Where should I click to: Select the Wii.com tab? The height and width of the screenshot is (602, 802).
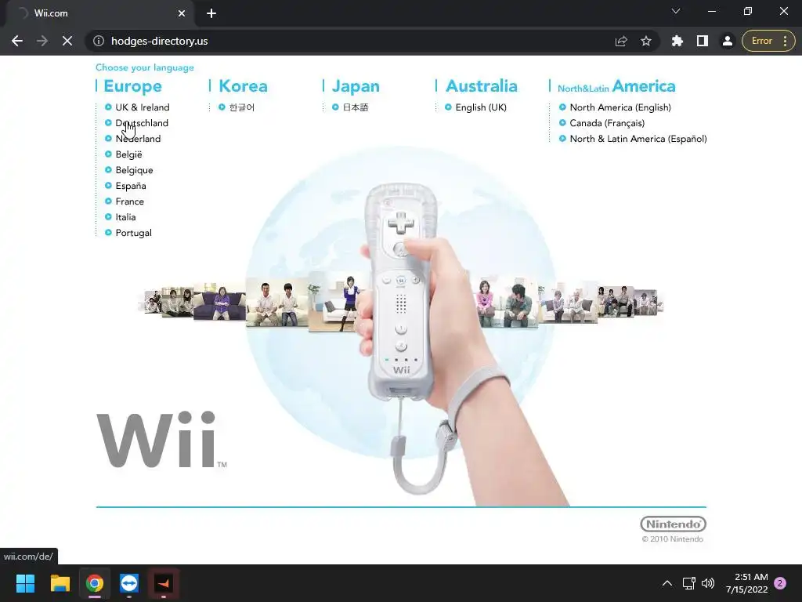coord(99,13)
